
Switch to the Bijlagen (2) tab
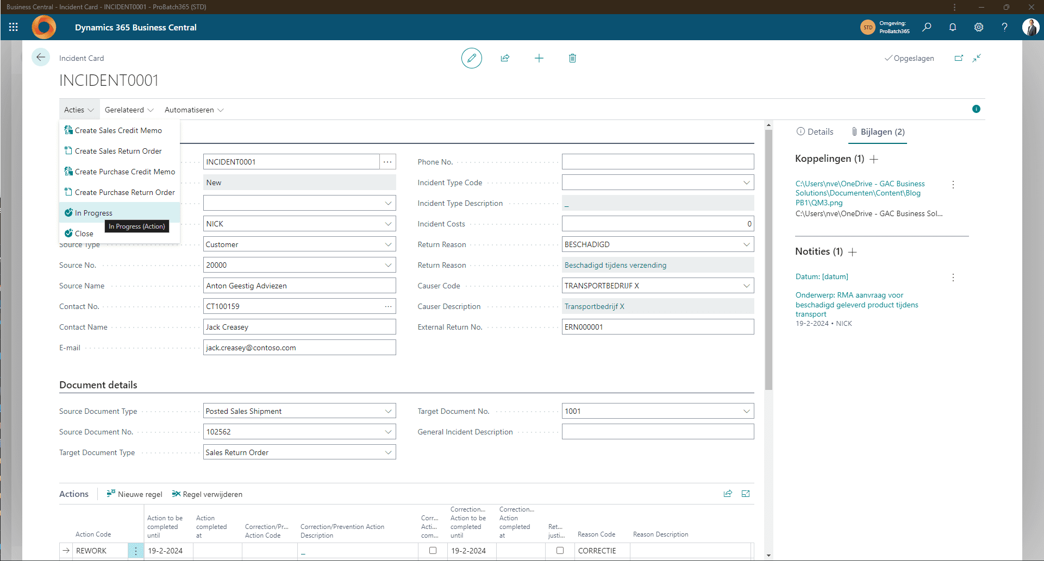pyautogui.click(x=878, y=131)
